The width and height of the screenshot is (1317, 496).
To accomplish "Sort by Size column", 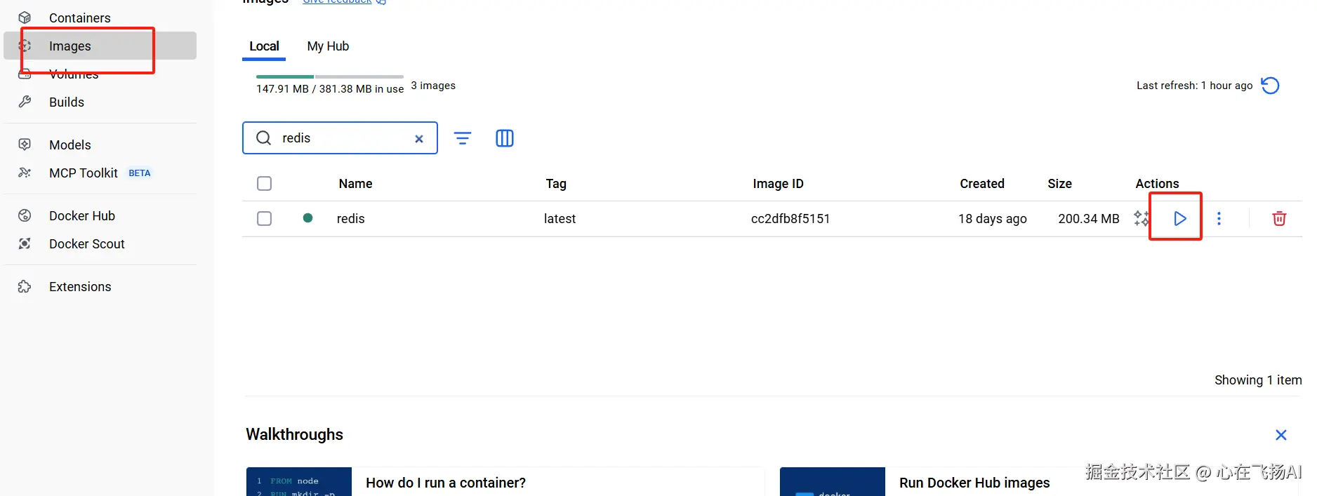I will click(x=1059, y=184).
